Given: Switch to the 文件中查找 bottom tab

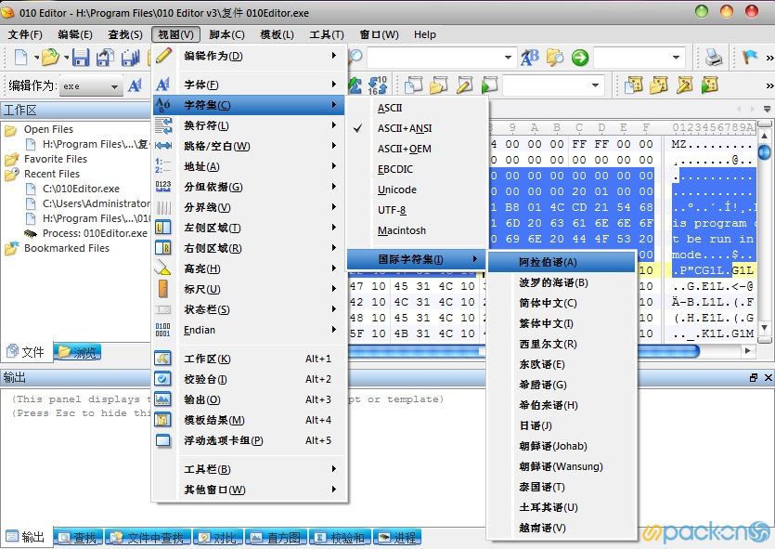Looking at the screenshot, I should (149, 537).
